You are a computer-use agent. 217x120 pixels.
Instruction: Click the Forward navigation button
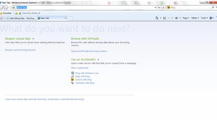point(6,7)
